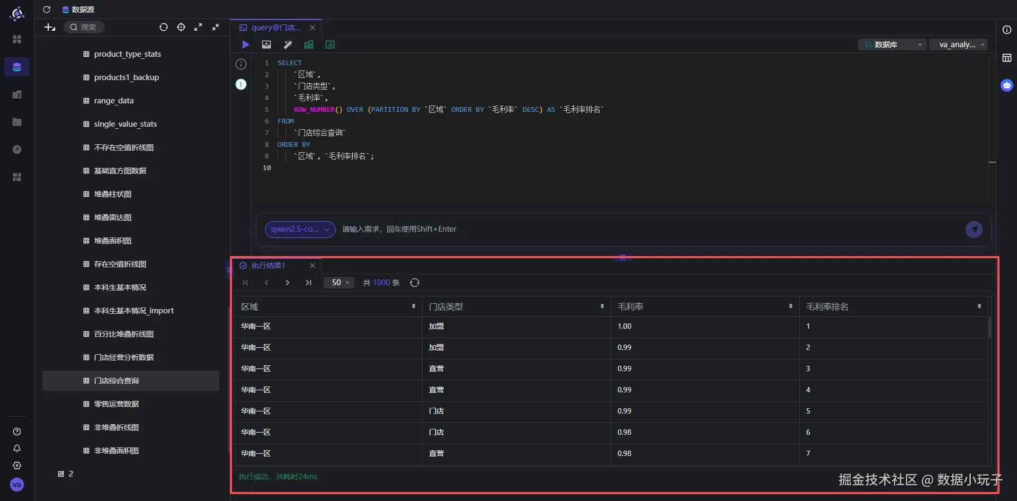Send the AI prompt with paper plane button
Image resolution: width=1017 pixels, height=501 pixels.
(x=974, y=229)
